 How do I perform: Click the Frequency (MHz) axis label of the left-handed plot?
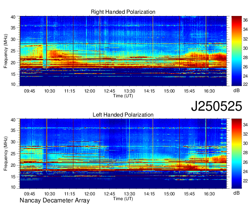pyautogui.click(x=6, y=154)
